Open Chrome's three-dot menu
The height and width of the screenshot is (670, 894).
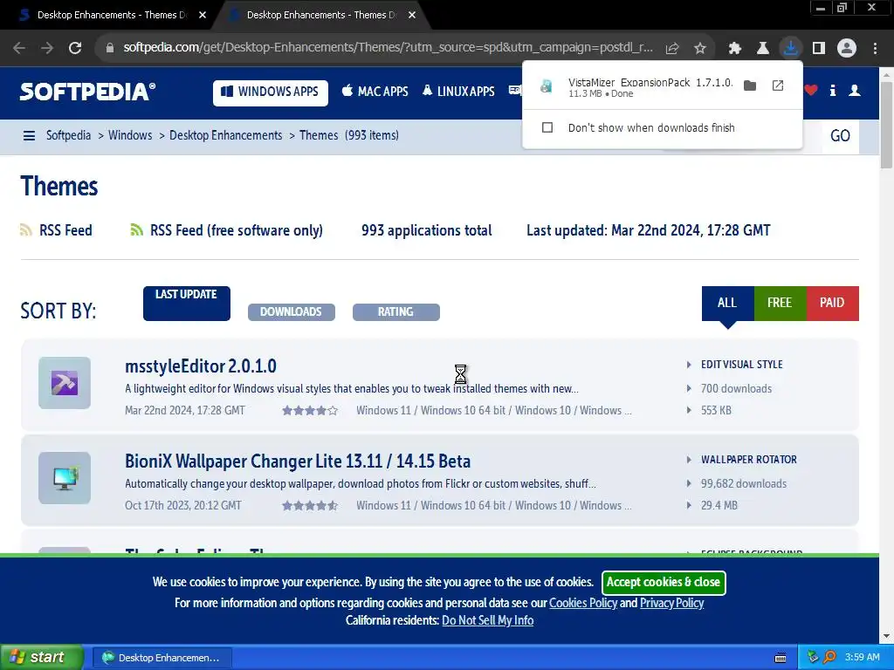tap(875, 49)
